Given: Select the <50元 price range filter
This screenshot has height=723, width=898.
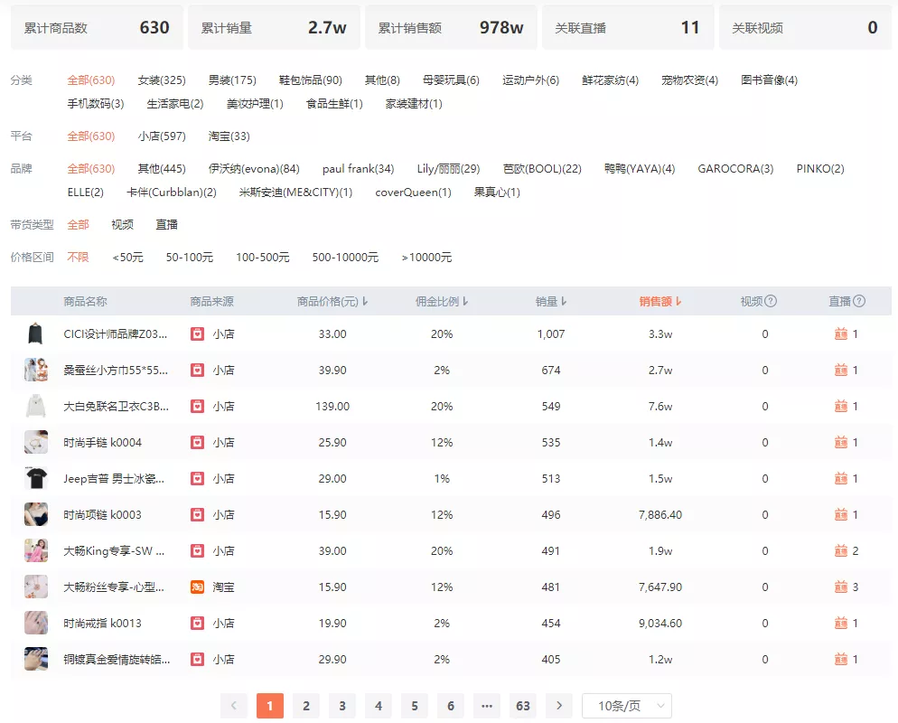Looking at the screenshot, I should tap(127, 258).
